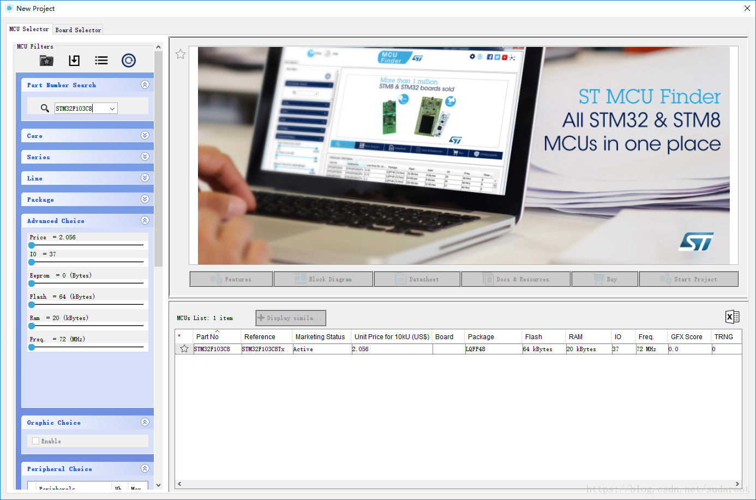This screenshot has height=500, width=756.
Task: Click the STM32F103C8Tx reference cell
Action: [267, 349]
